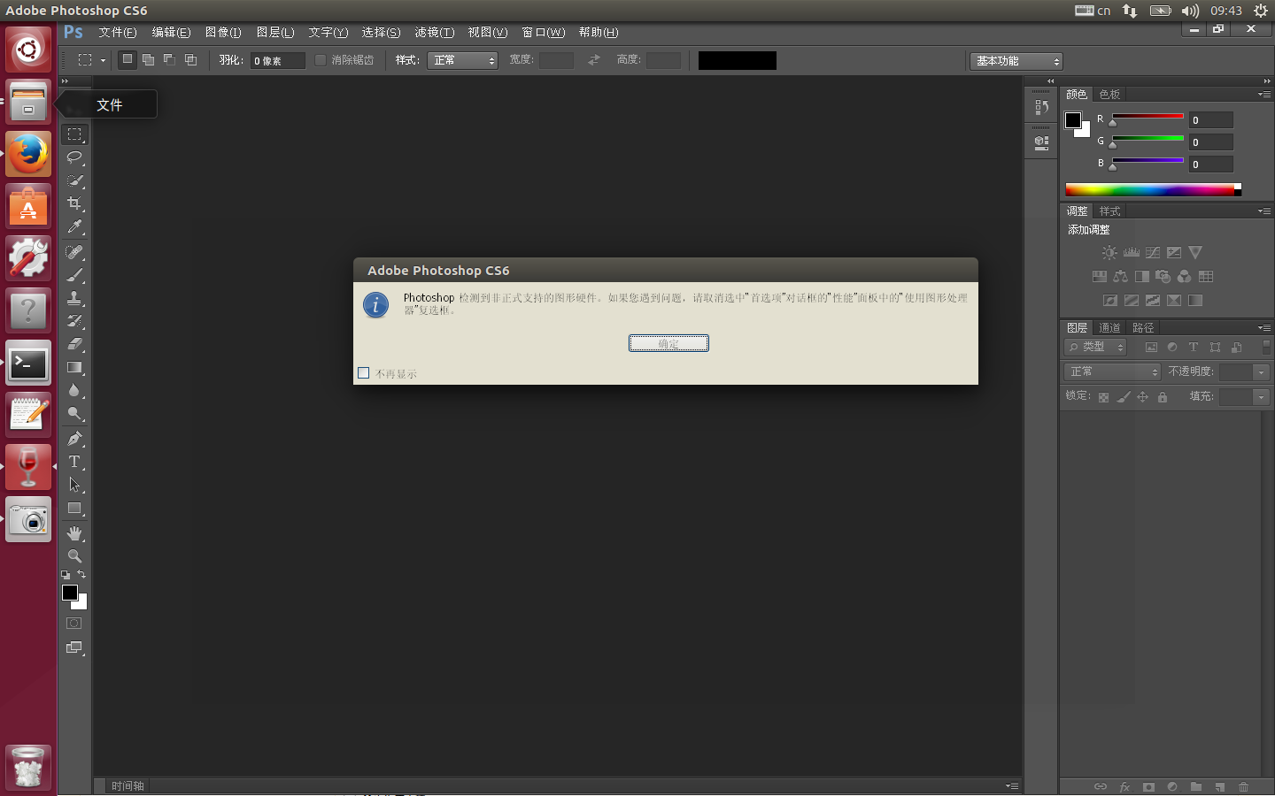1275x796 pixels.
Task: Toggle Quick Mask mode
Action: coord(74,624)
